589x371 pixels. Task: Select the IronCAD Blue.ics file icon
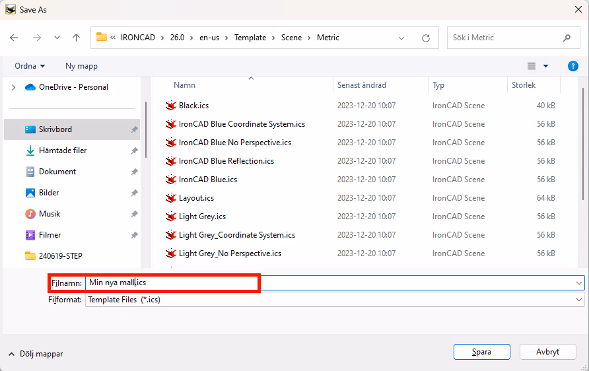[x=171, y=180]
